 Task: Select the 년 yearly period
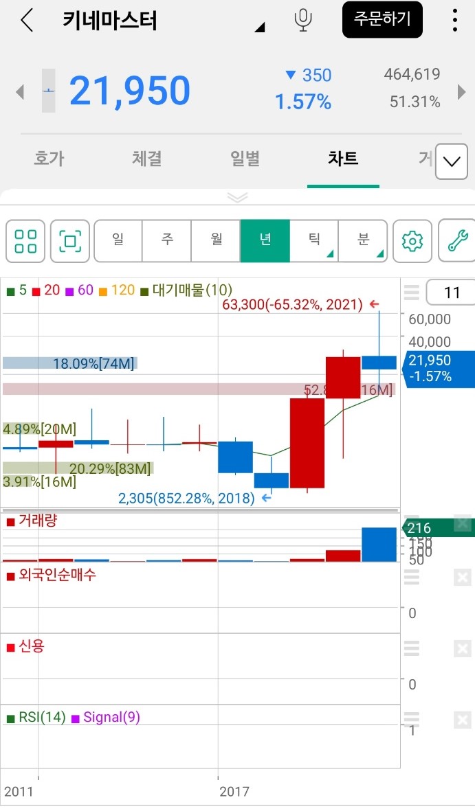[265, 241]
